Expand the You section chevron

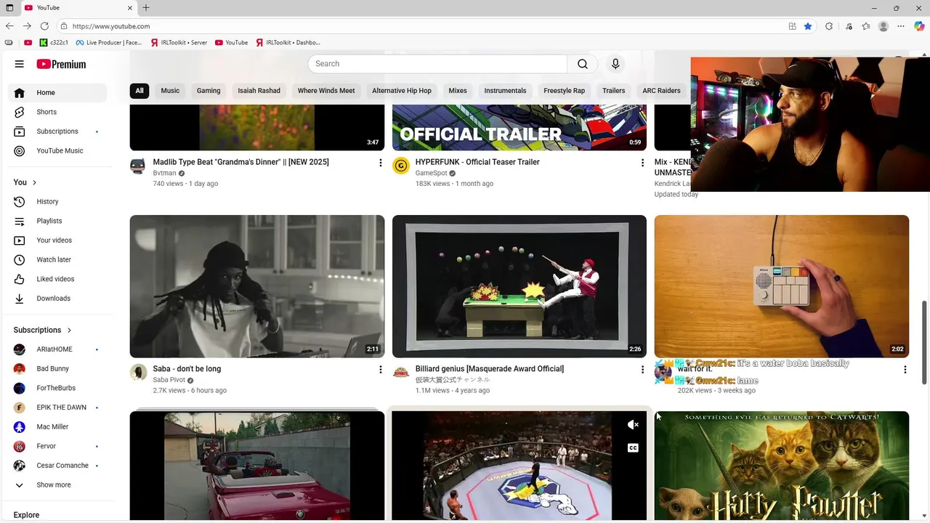34,182
